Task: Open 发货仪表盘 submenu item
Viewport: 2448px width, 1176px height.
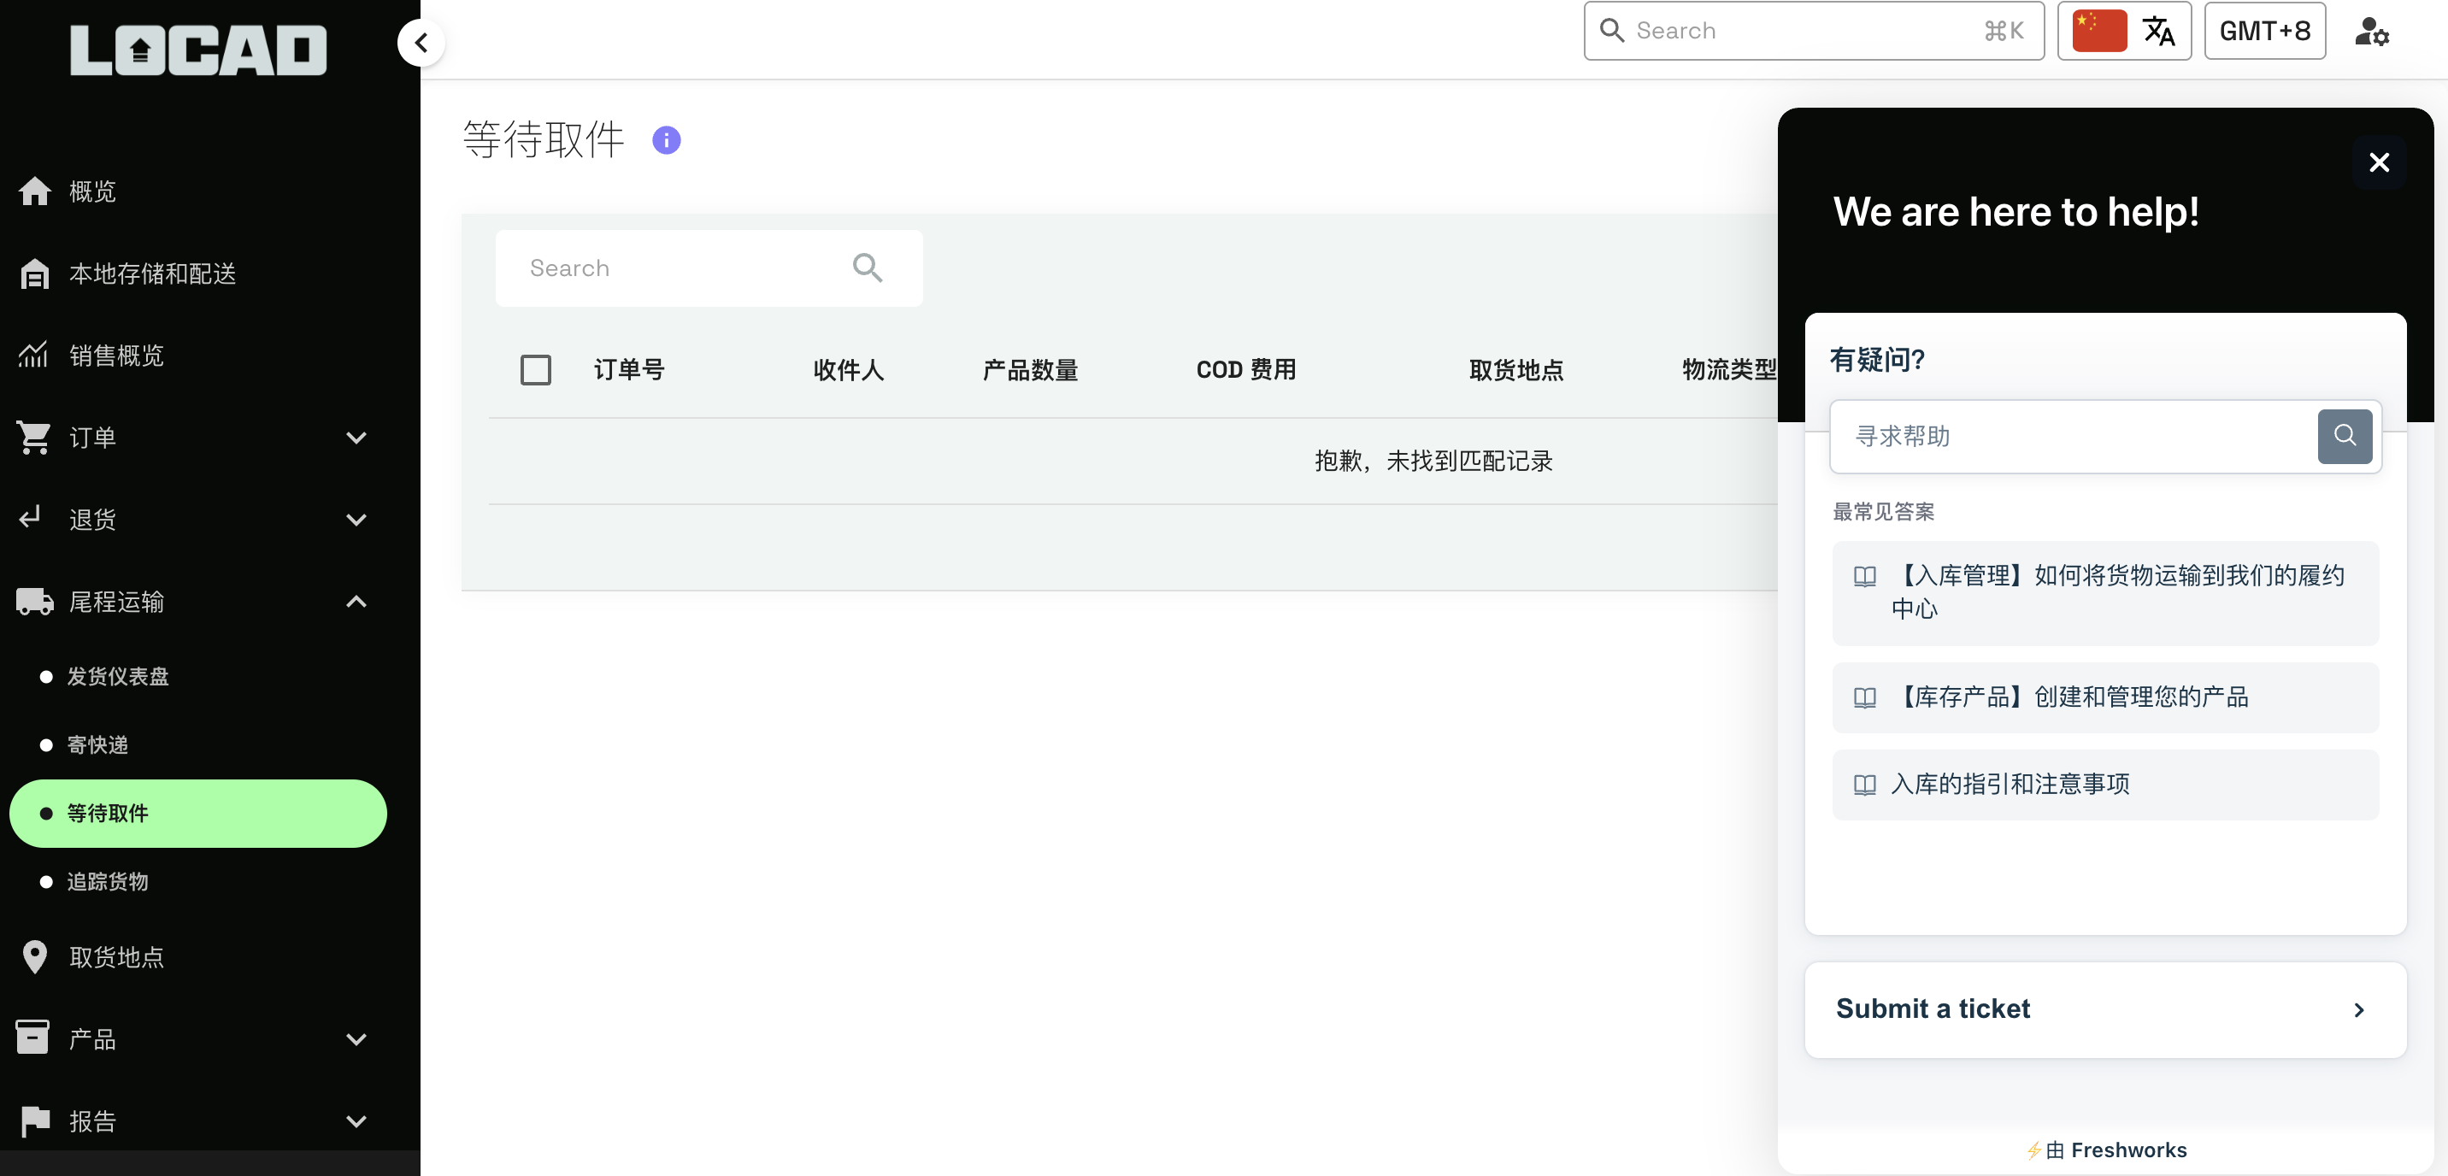Action: pos(118,676)
